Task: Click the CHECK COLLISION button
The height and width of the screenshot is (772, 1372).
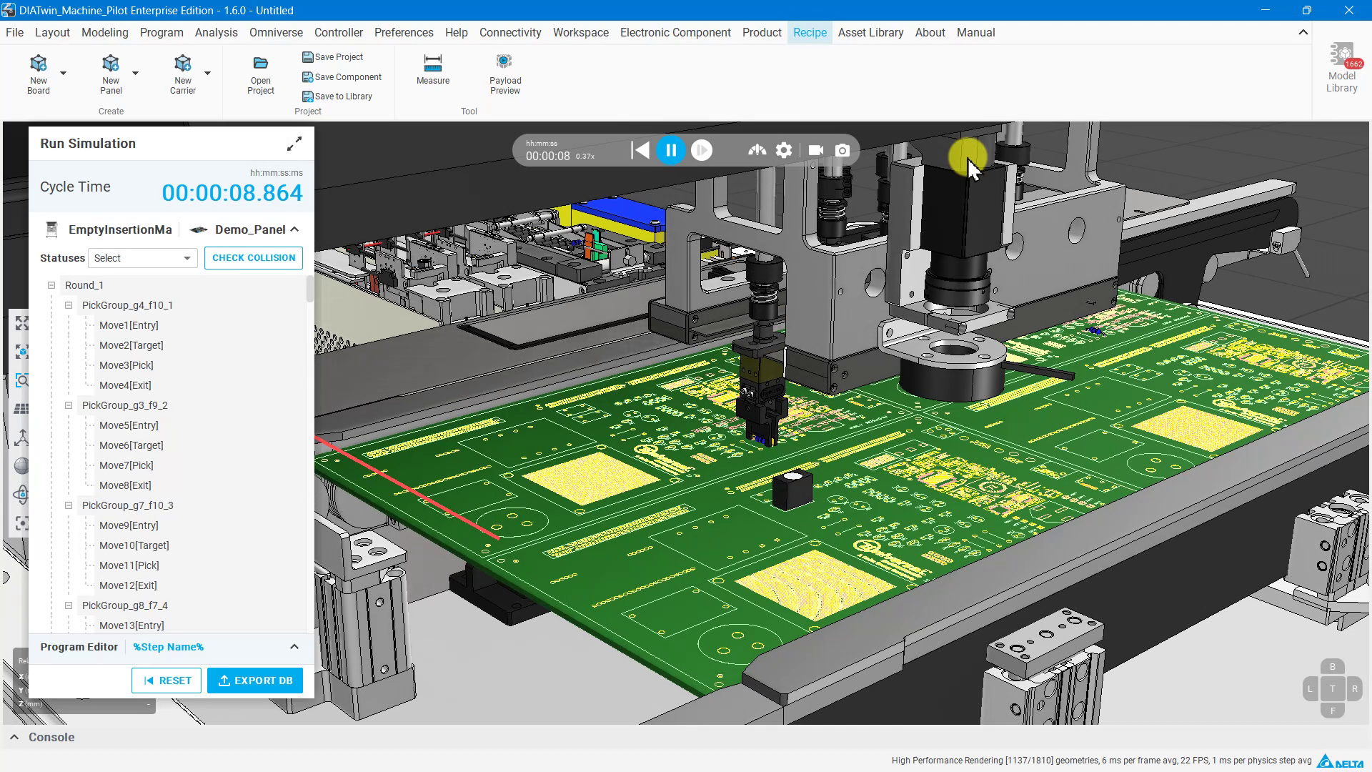Action: [x=254, y=258]
